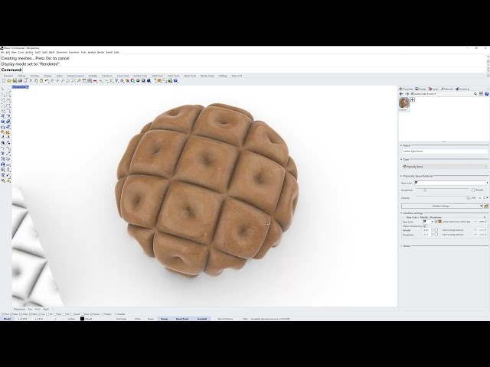Open the File menu
This screenshot has height=367, width=490.
[2, 53]
